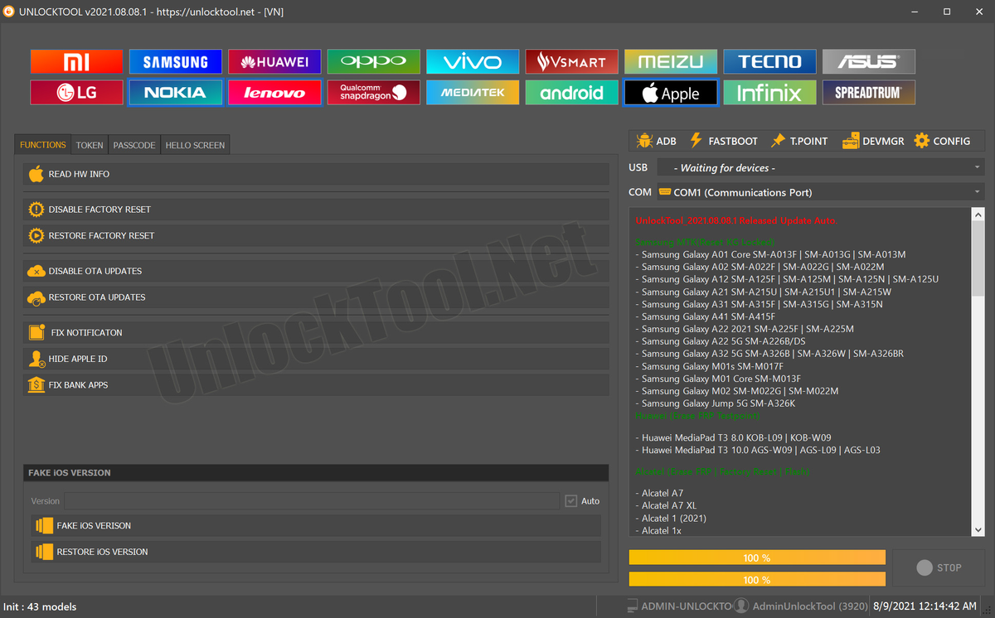Select the ASUS brand tile
The image size is (995, 618).
pyautogui.click(x=869, y=61)
